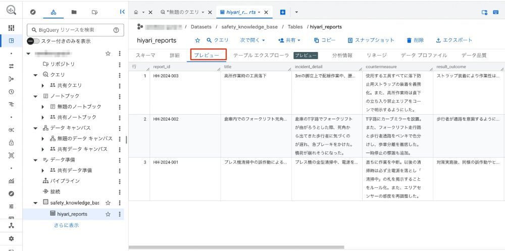Switch to the テーブル エクスプローラ tab
Screen dimensions: 505x251
261,55
